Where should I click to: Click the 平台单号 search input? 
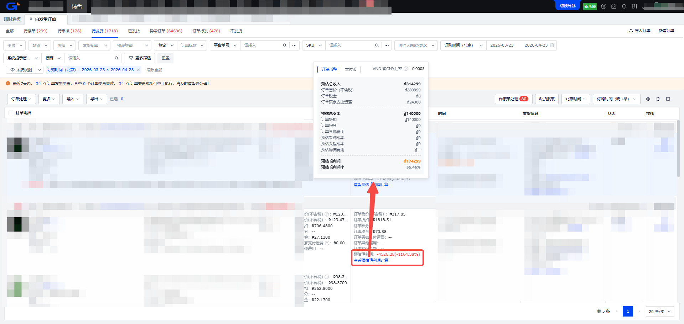[262, 46]
